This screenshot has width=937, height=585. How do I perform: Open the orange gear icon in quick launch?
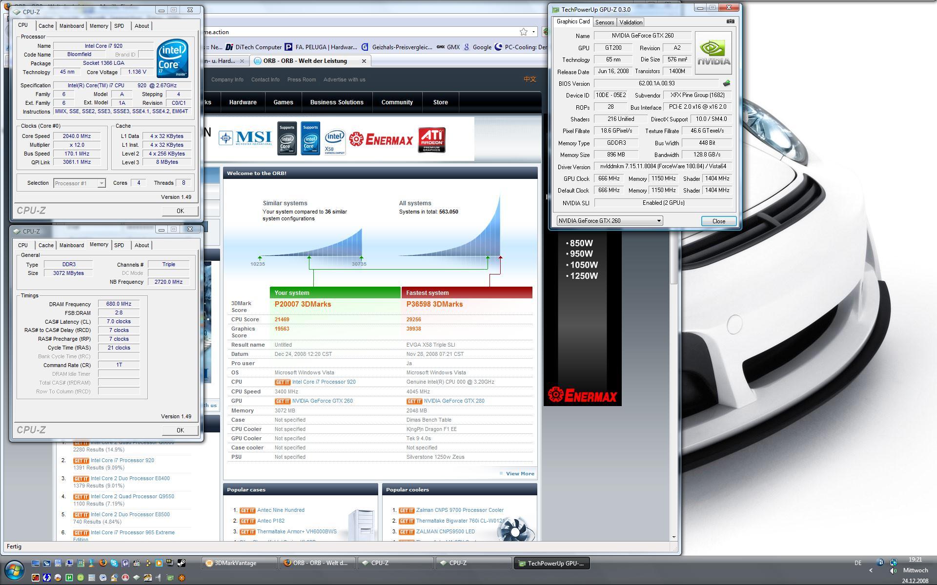[182, 578]
